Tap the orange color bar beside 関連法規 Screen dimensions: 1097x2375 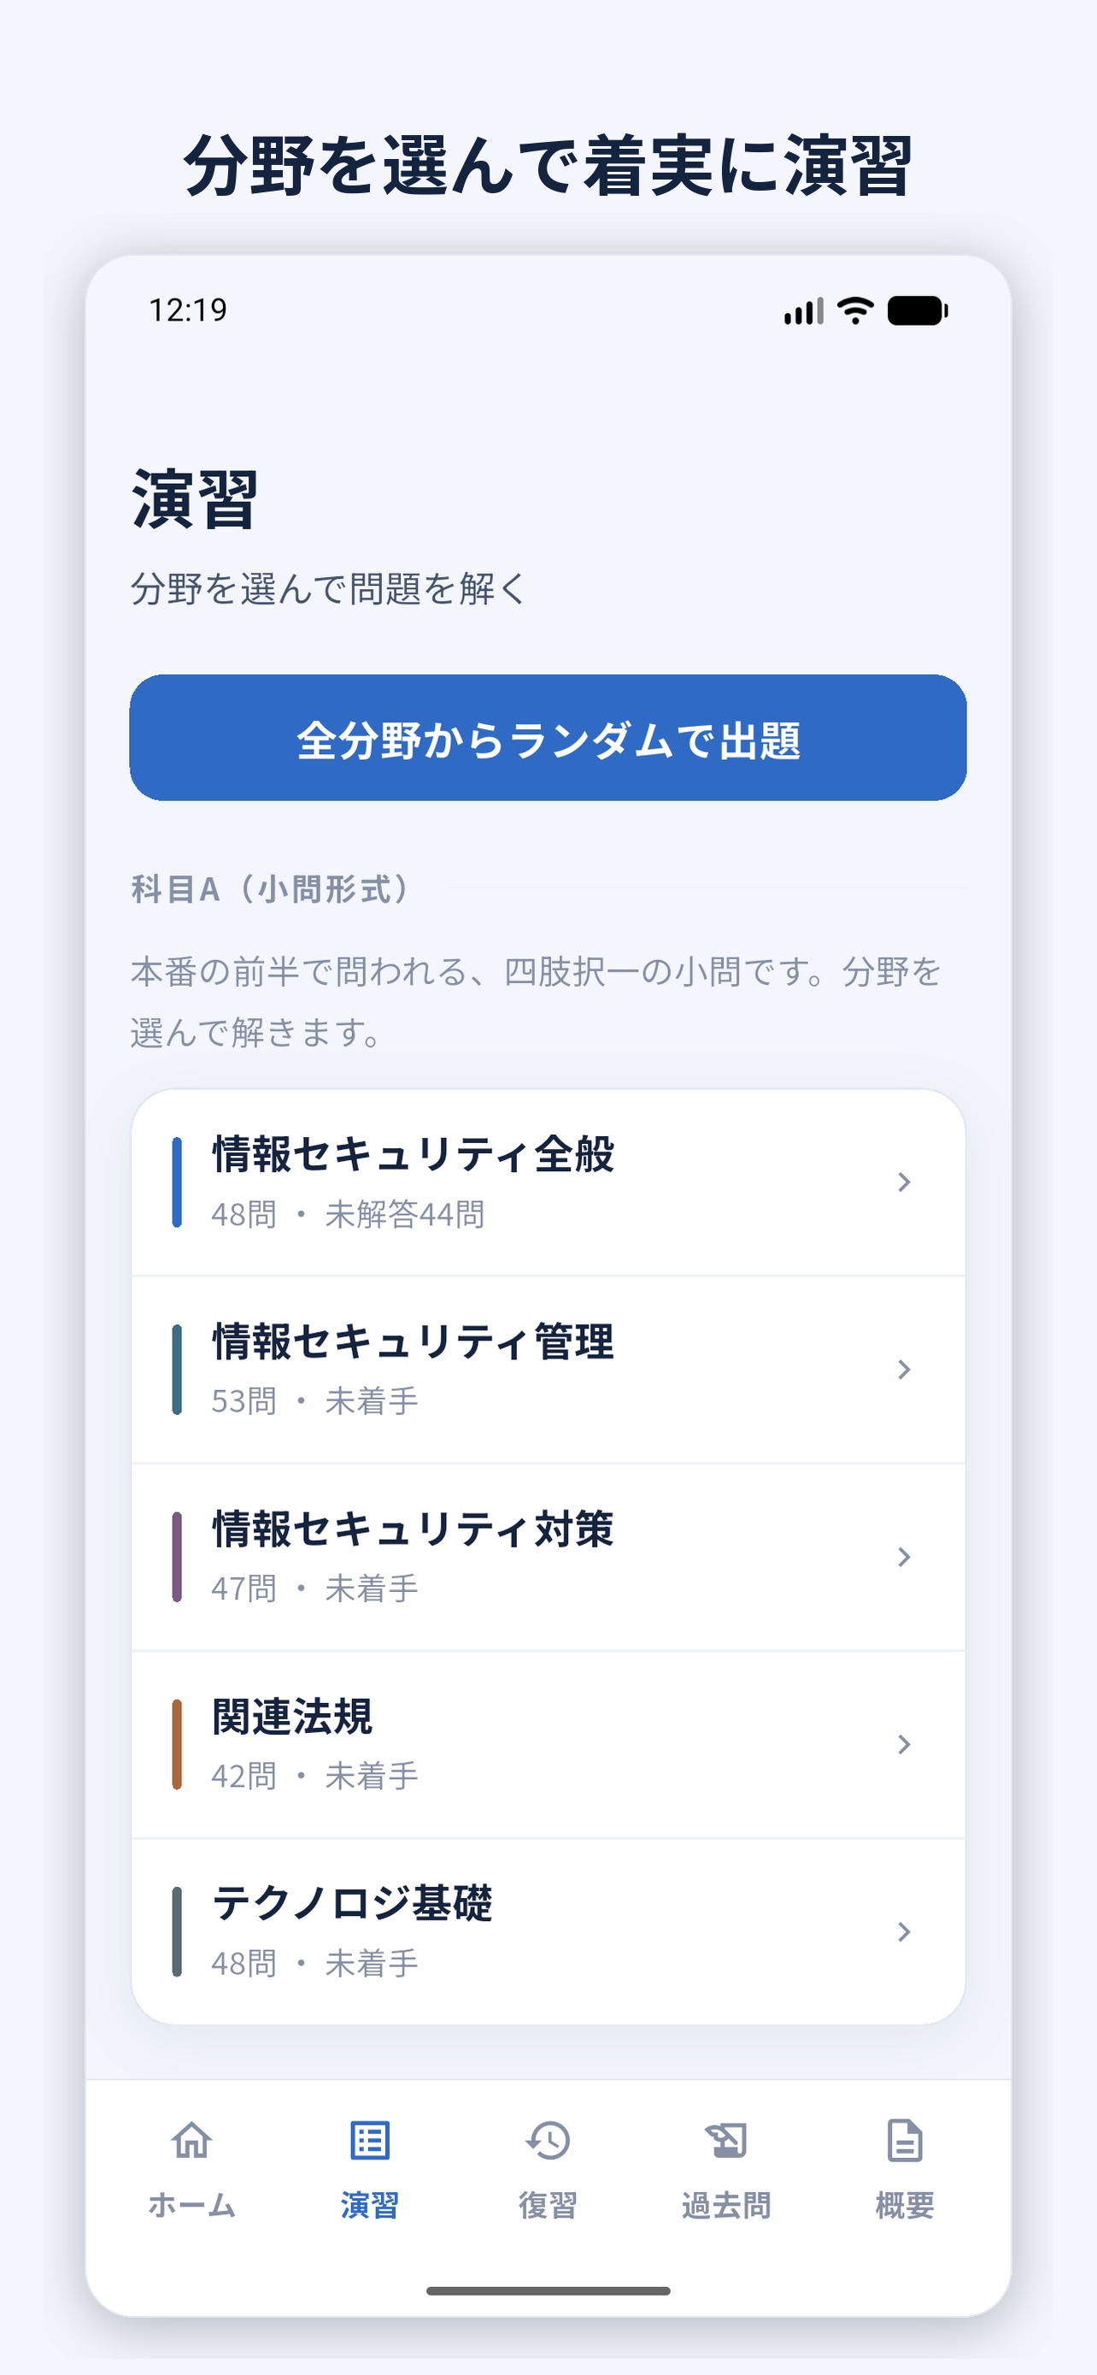click(177, 1744)
